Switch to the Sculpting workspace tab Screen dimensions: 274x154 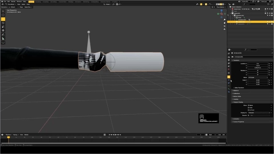tap(46, 1)
